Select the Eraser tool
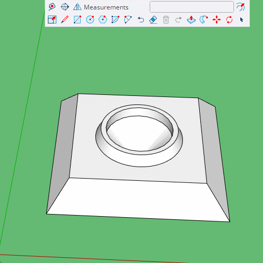Image resolution: width=263 pixels, height=263 pixels. (153, 20)
